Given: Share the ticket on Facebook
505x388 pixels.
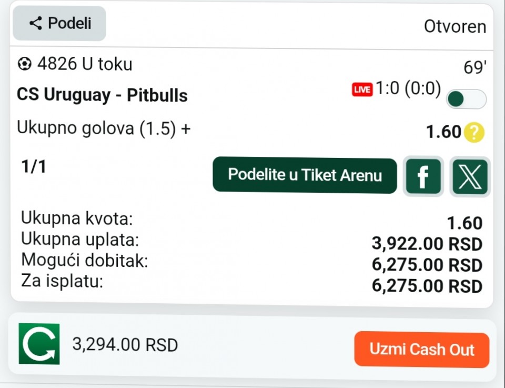Looking at the screenshot, I should [423, 177].
